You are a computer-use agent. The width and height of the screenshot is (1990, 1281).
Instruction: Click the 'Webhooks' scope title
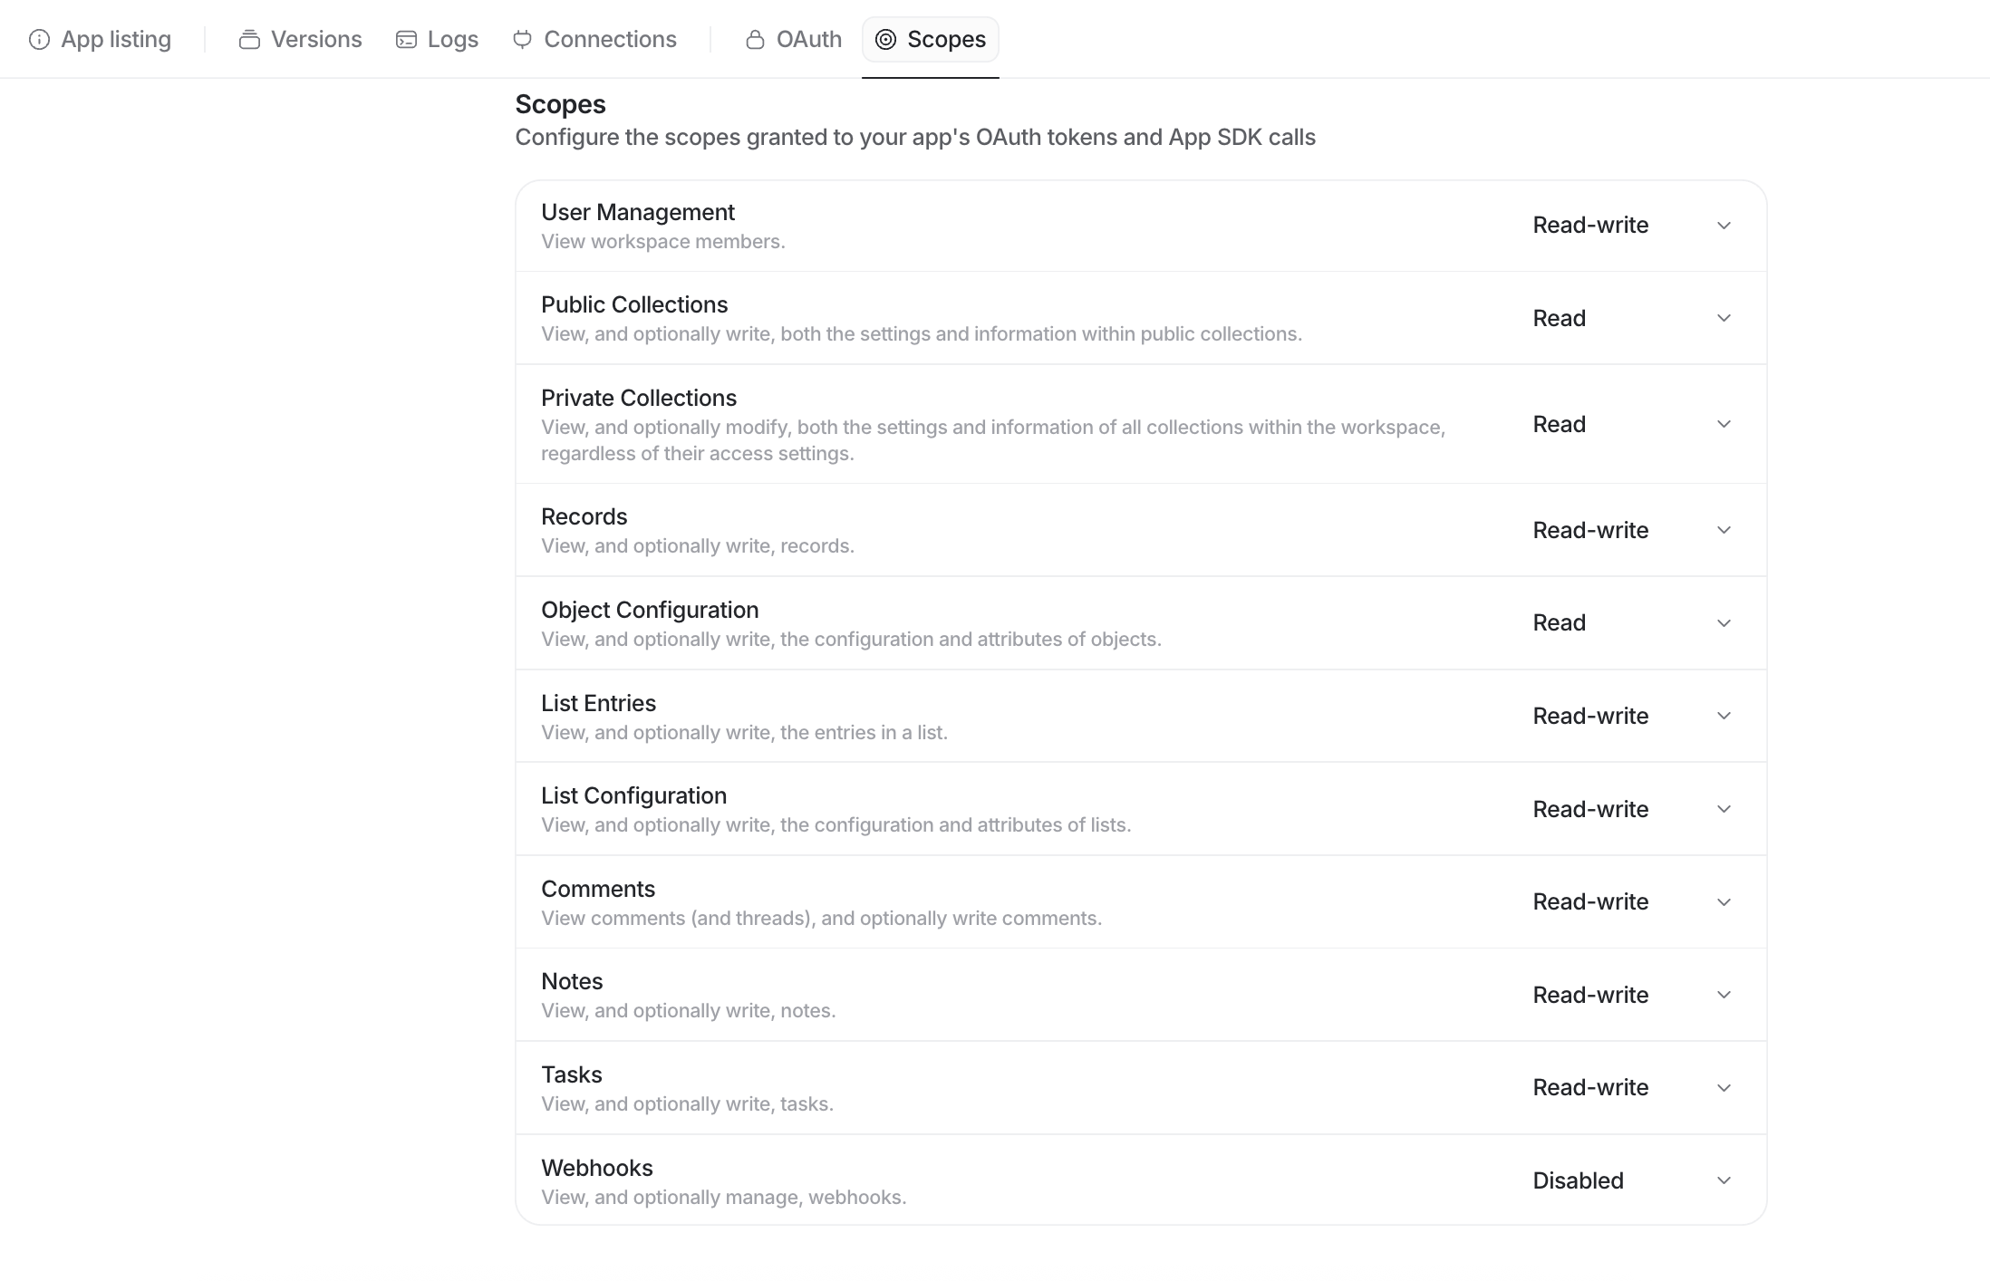597,1168
